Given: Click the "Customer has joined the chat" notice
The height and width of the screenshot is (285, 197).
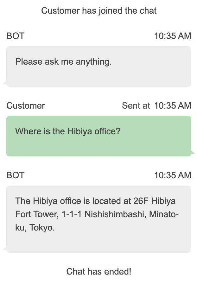Looking at the screenshot, I should [x=99, y=11].
